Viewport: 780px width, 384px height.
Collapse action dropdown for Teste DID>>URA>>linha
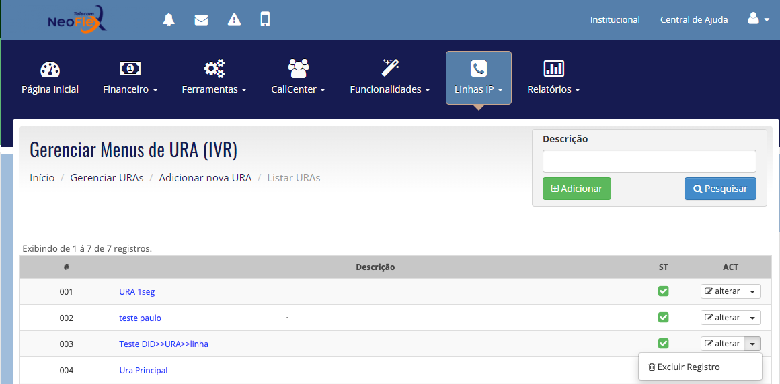coord(752,344)
